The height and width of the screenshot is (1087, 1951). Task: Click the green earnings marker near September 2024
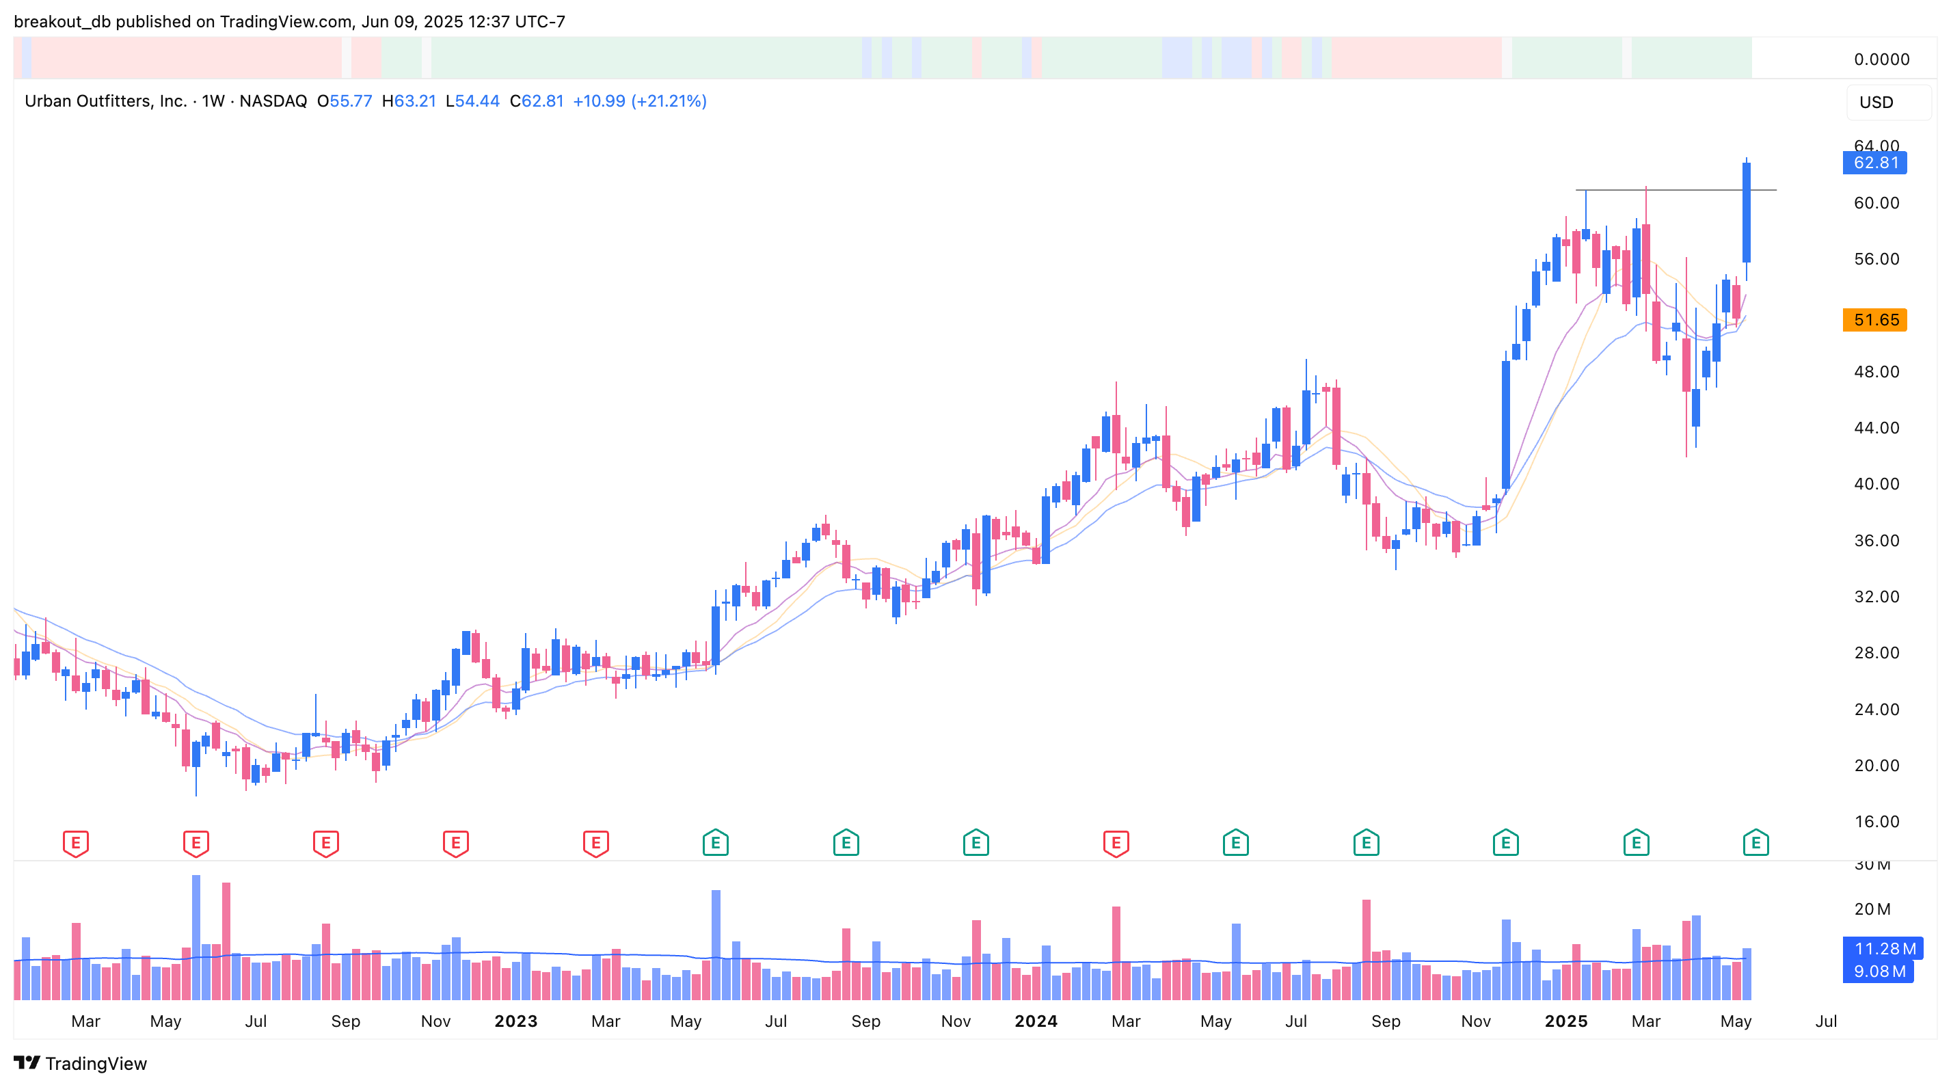[x=1368, y=842]
